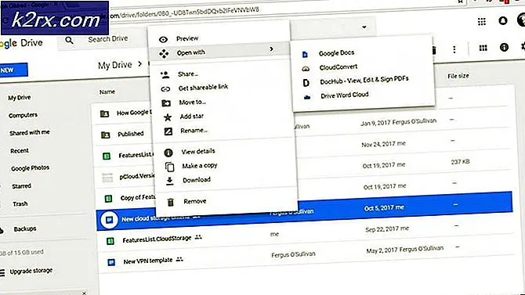Click the Share person icon
This screenshot has width=525, height=295.
coord(165,74)
